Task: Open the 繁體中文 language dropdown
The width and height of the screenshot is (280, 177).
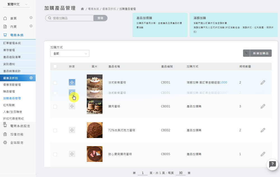Action: pos(18,4)
